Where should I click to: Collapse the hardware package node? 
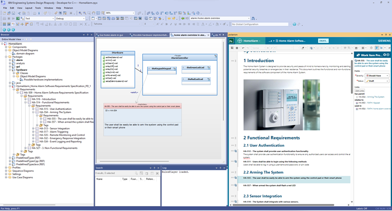click(x=10, y=70)
